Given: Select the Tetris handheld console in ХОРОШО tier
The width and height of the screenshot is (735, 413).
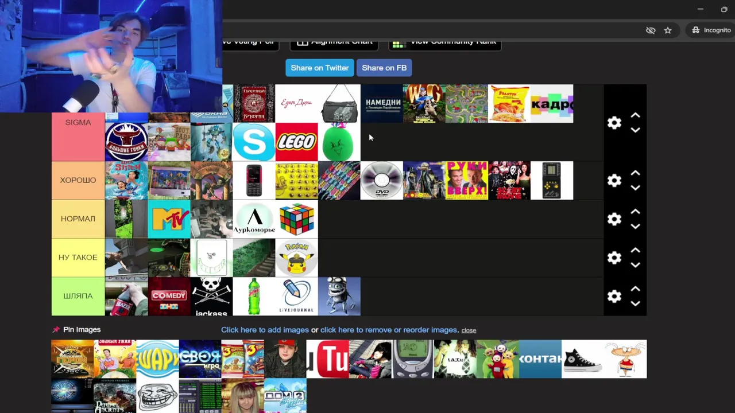Looking at the screenshot, I should click(551, 181).
